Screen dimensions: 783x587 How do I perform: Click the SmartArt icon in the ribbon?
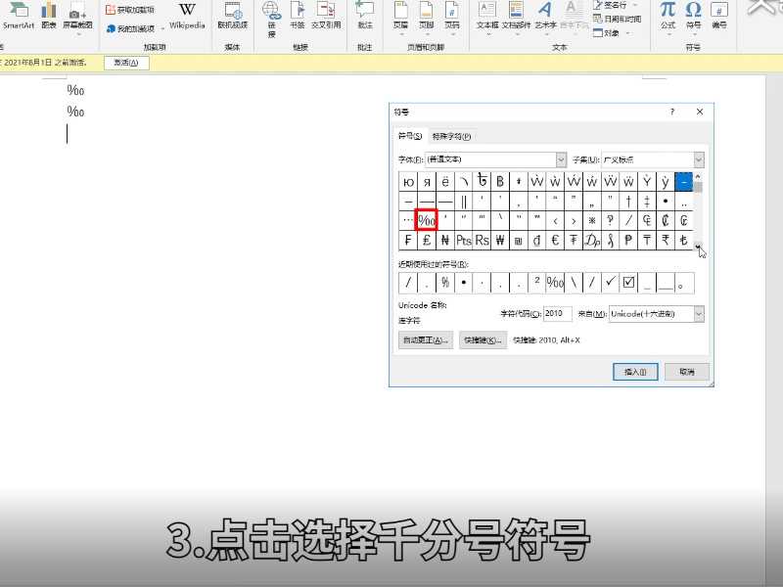click(18, 15)
